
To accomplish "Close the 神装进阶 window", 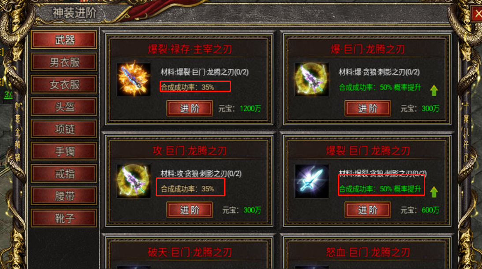I will coord(478,14).
